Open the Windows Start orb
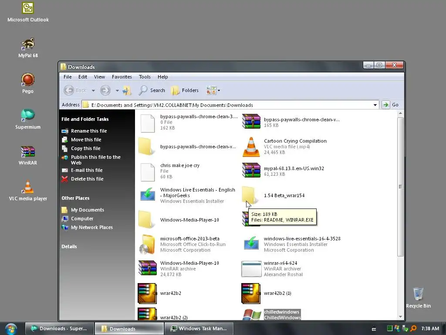Image resolution: width=446 pixels, height=335 pixels. 11,329
